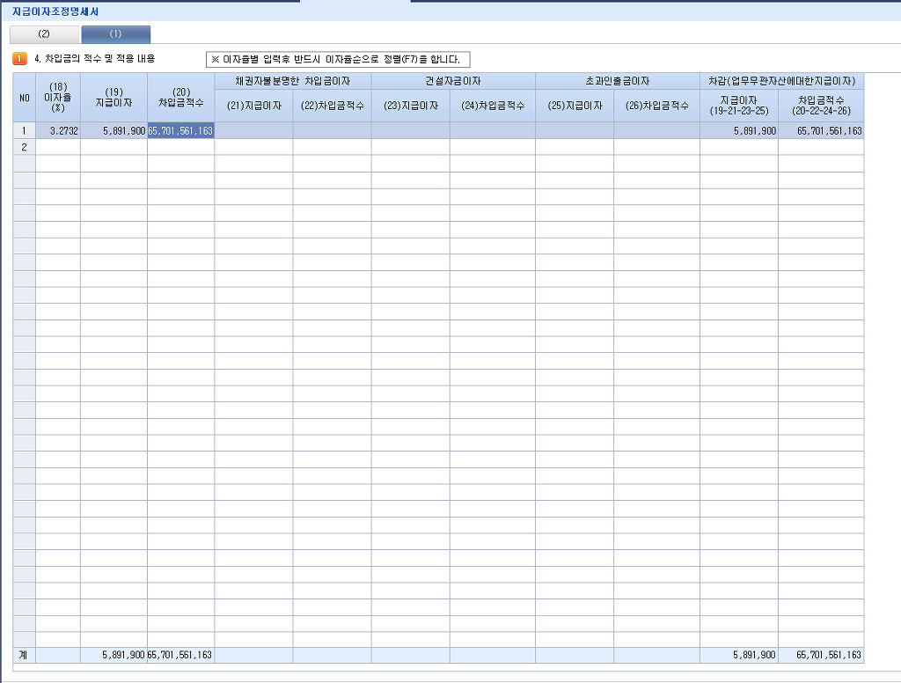
Task: Select total row deducted interest 5,891,900
Action: (739, 655)
